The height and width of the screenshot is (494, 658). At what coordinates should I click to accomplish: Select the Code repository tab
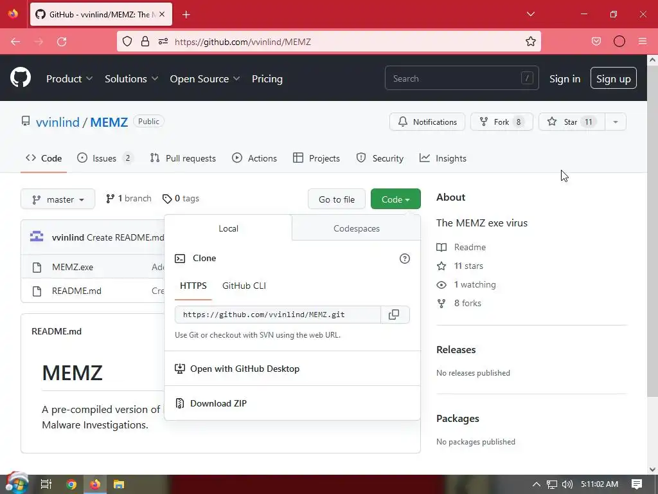[x=44, y=158]
